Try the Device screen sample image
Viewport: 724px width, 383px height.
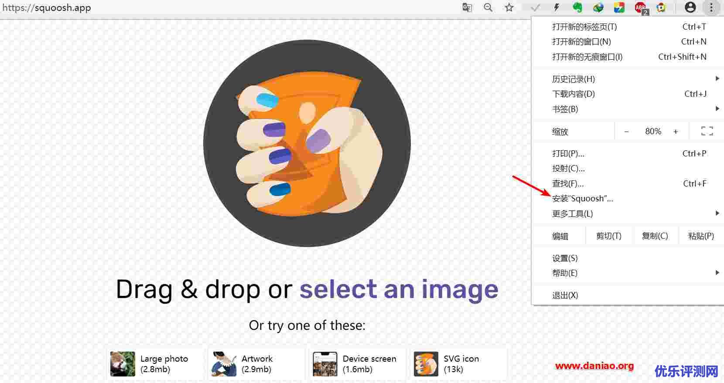357,364
